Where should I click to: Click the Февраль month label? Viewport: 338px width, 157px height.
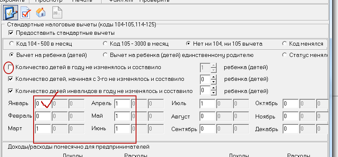20,116
